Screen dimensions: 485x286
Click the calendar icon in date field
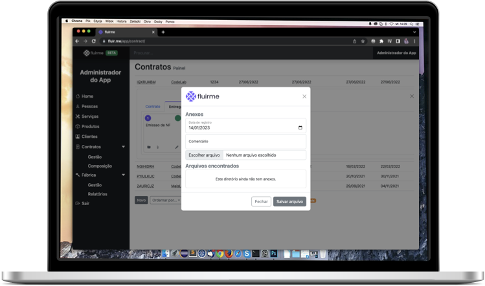(x=300, y=127)
